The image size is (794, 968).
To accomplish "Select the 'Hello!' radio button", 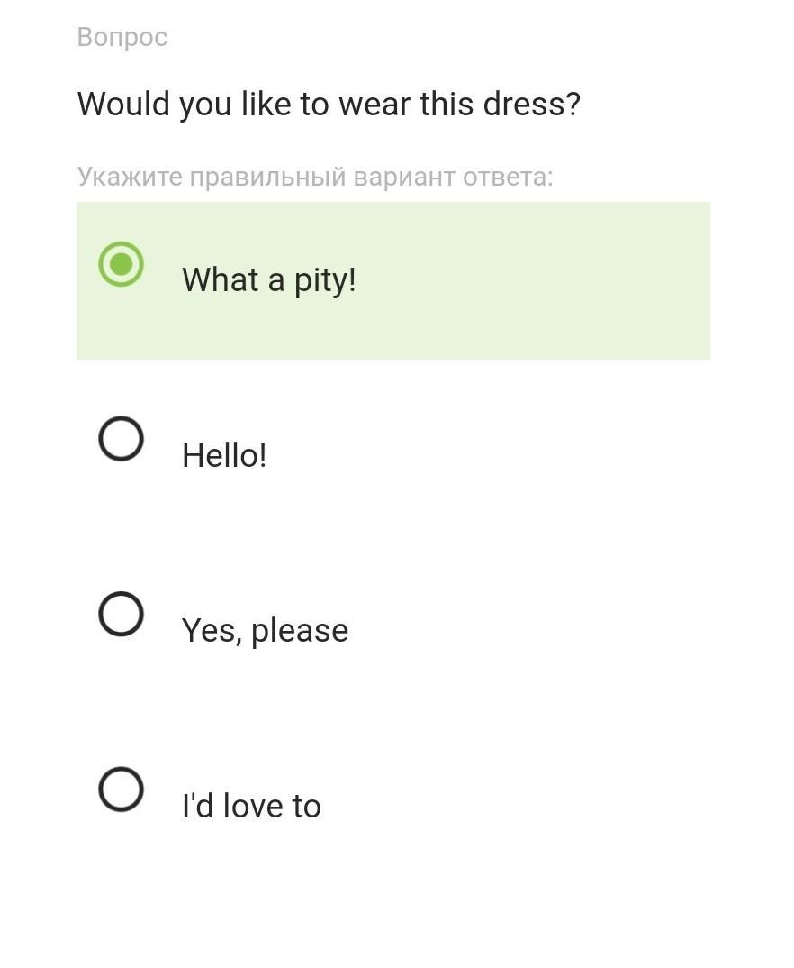I will [x=121, y=439].
